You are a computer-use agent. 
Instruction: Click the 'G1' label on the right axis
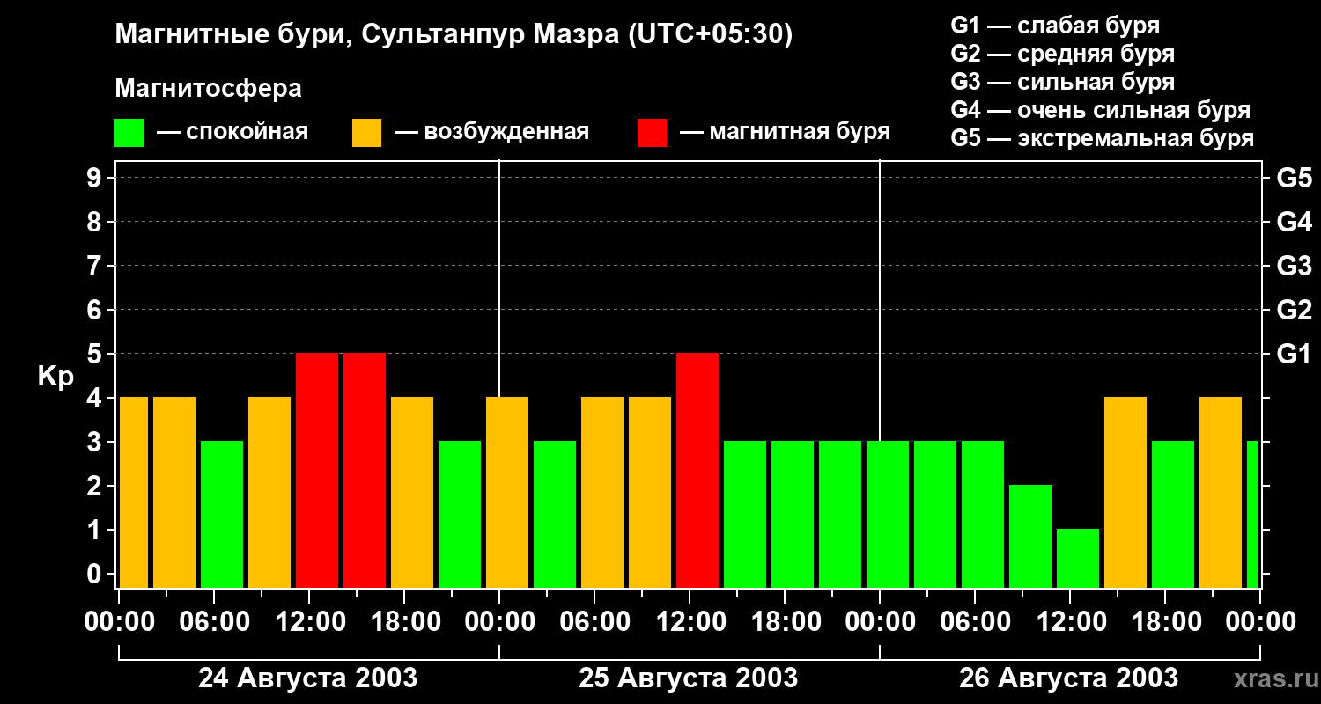pos(1295,354)
